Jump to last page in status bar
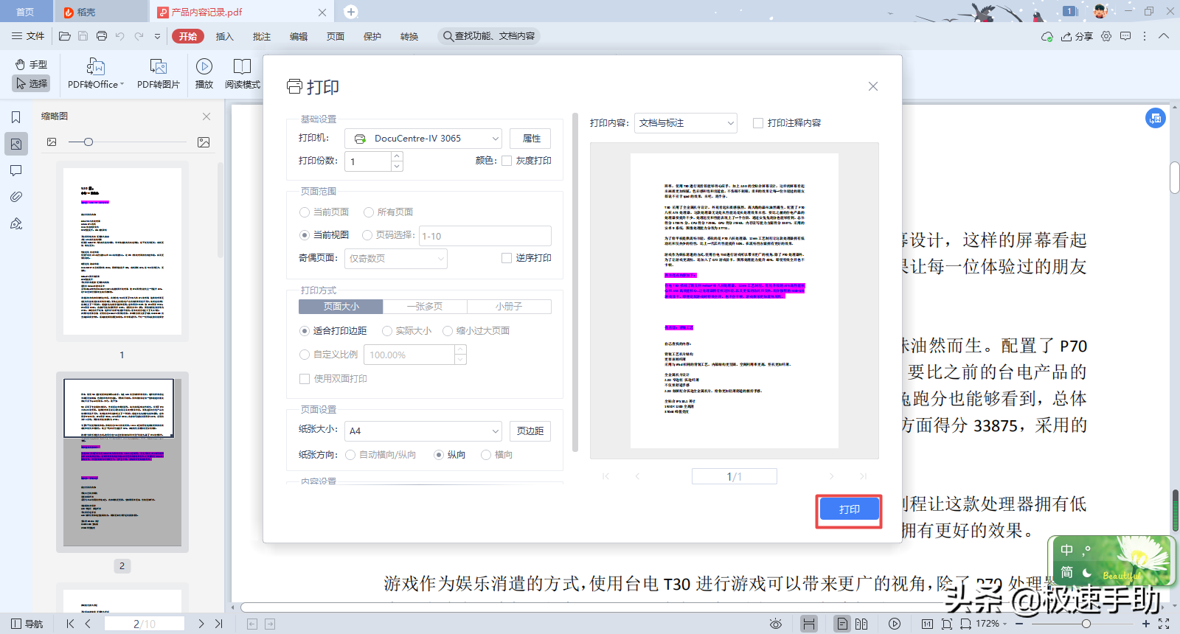 [219, 624]
